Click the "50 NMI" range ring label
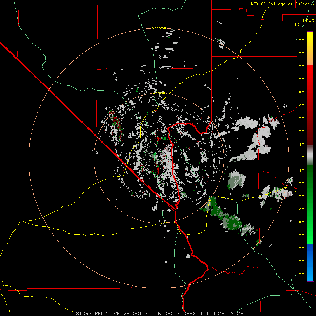Image resolution: width=316 pixels, height=316 pixels. coord(159,93)
